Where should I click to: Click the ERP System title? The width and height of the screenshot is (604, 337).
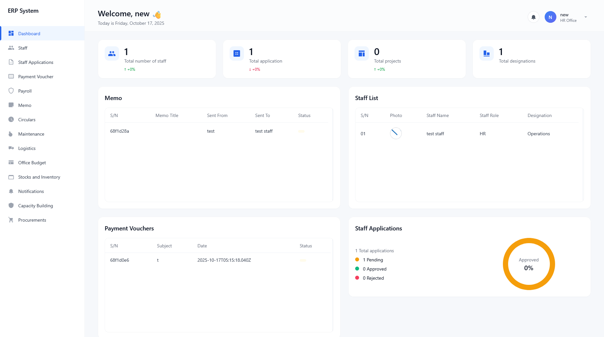click(x=23, y=11)
